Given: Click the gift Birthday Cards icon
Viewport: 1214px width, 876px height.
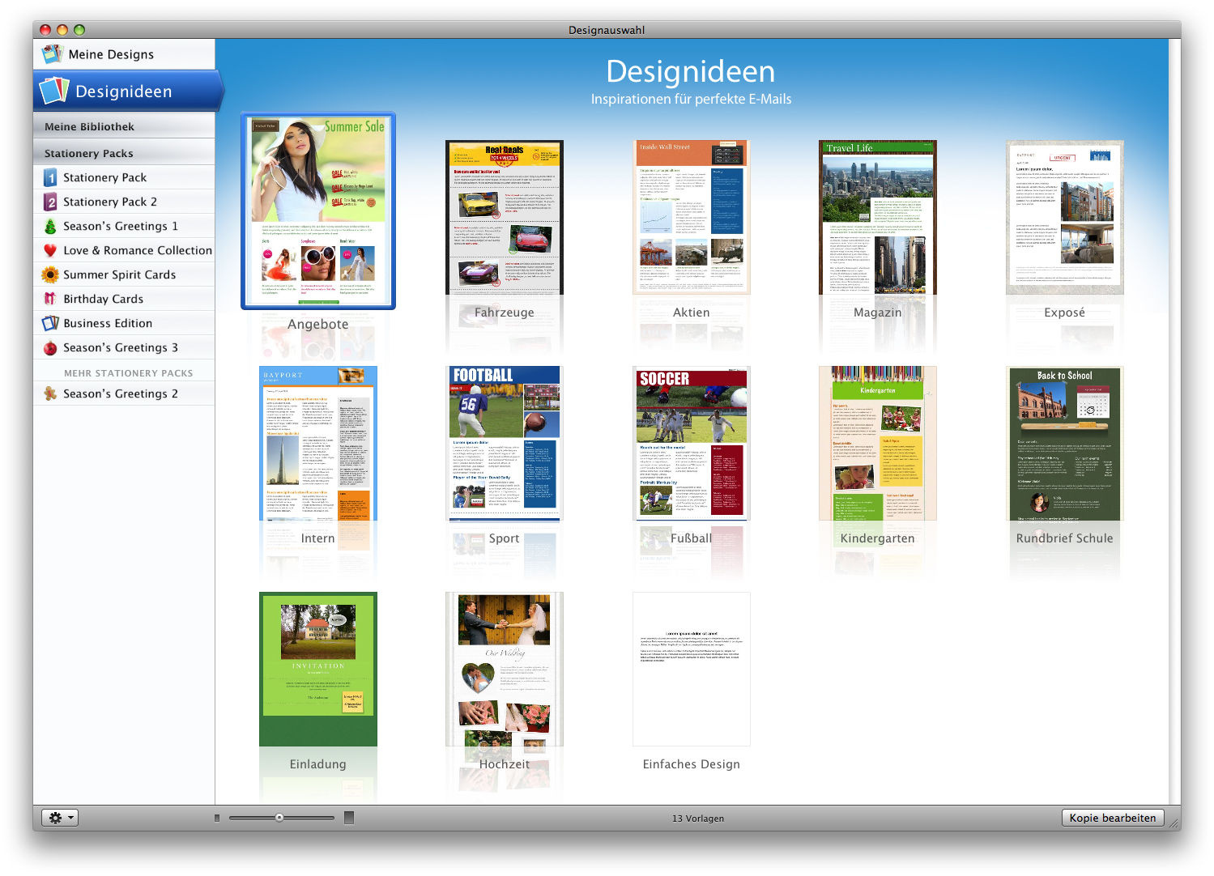Looking at the screenshot, I should (x=50, y=299).
